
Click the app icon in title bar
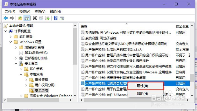point(6,4)
